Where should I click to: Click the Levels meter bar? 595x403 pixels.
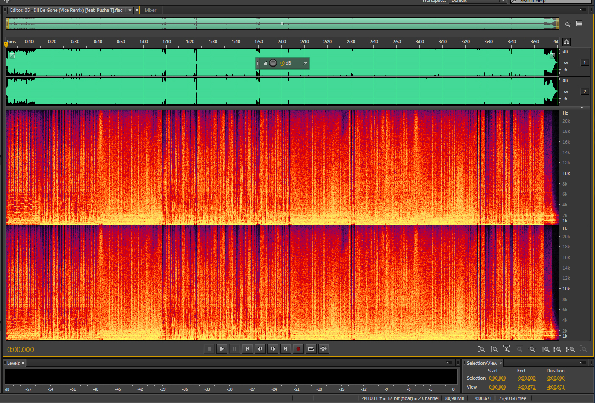point(230,377)
